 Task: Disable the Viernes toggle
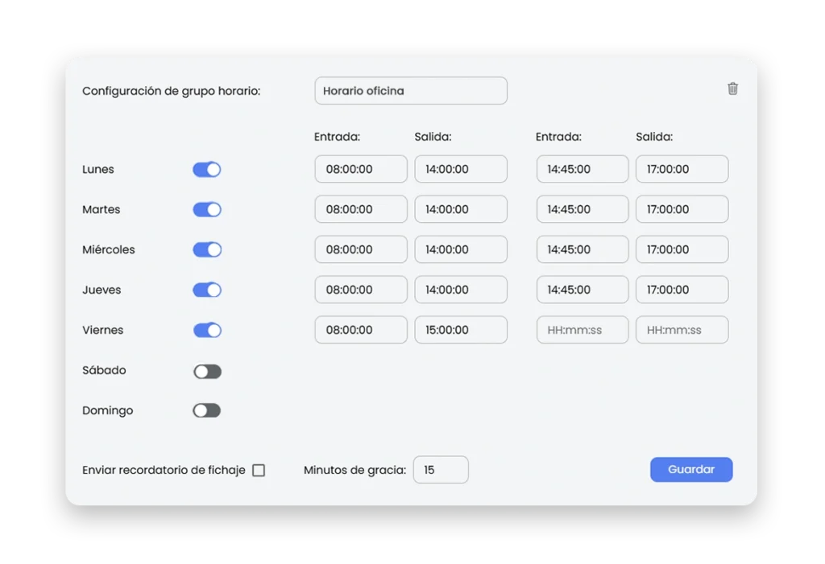pos(206,331)
